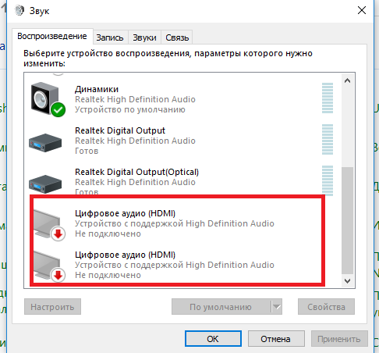Go to the Связь tab
The width and height of the screenshot is (379, 353).
pyautogui.click(x=177, y=37)
